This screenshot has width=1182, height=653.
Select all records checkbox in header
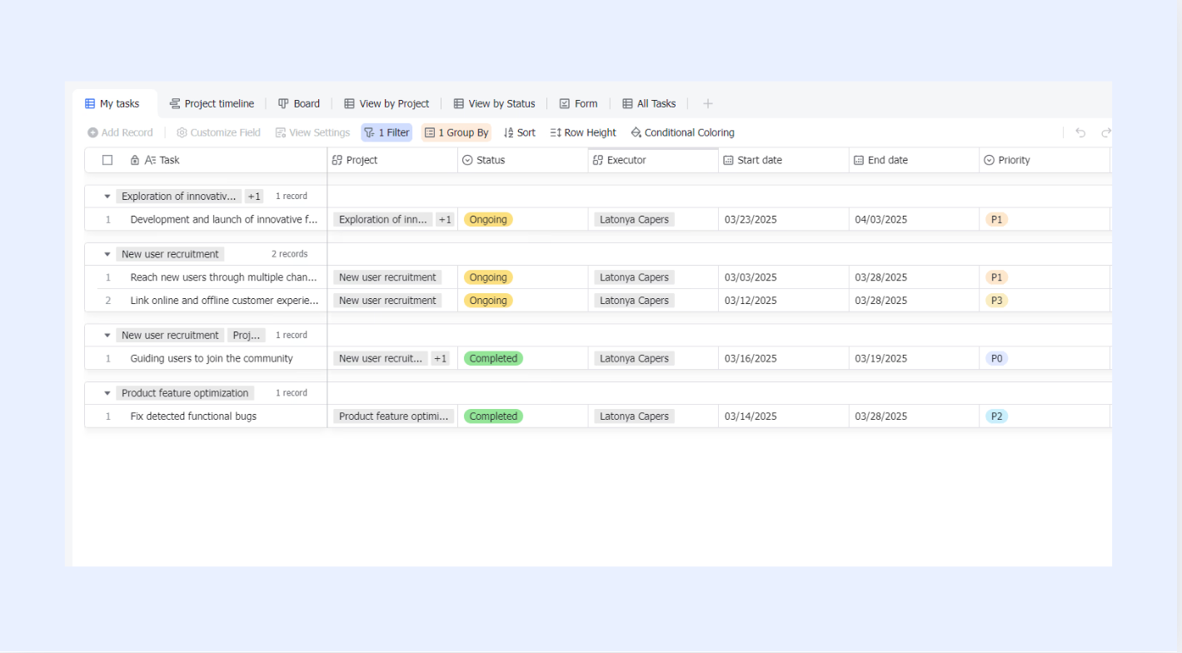tap(107, 160)
